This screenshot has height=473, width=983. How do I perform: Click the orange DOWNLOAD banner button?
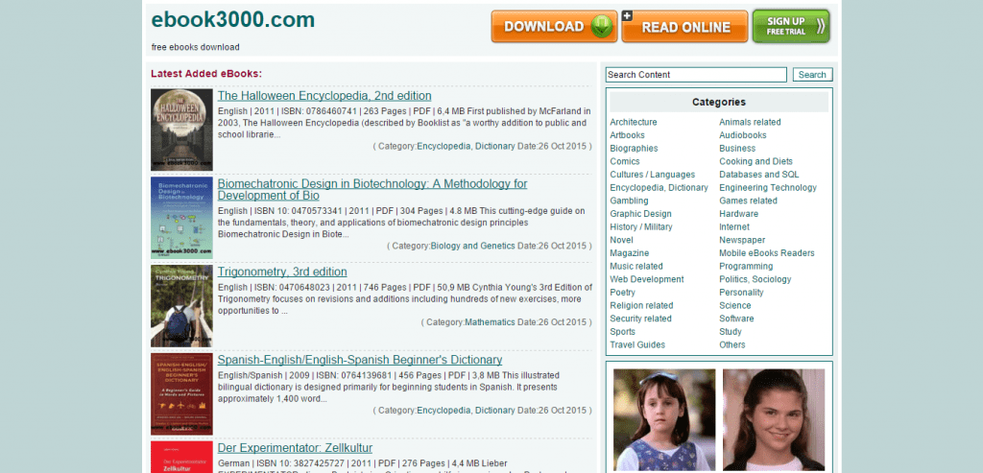(554, 26)
